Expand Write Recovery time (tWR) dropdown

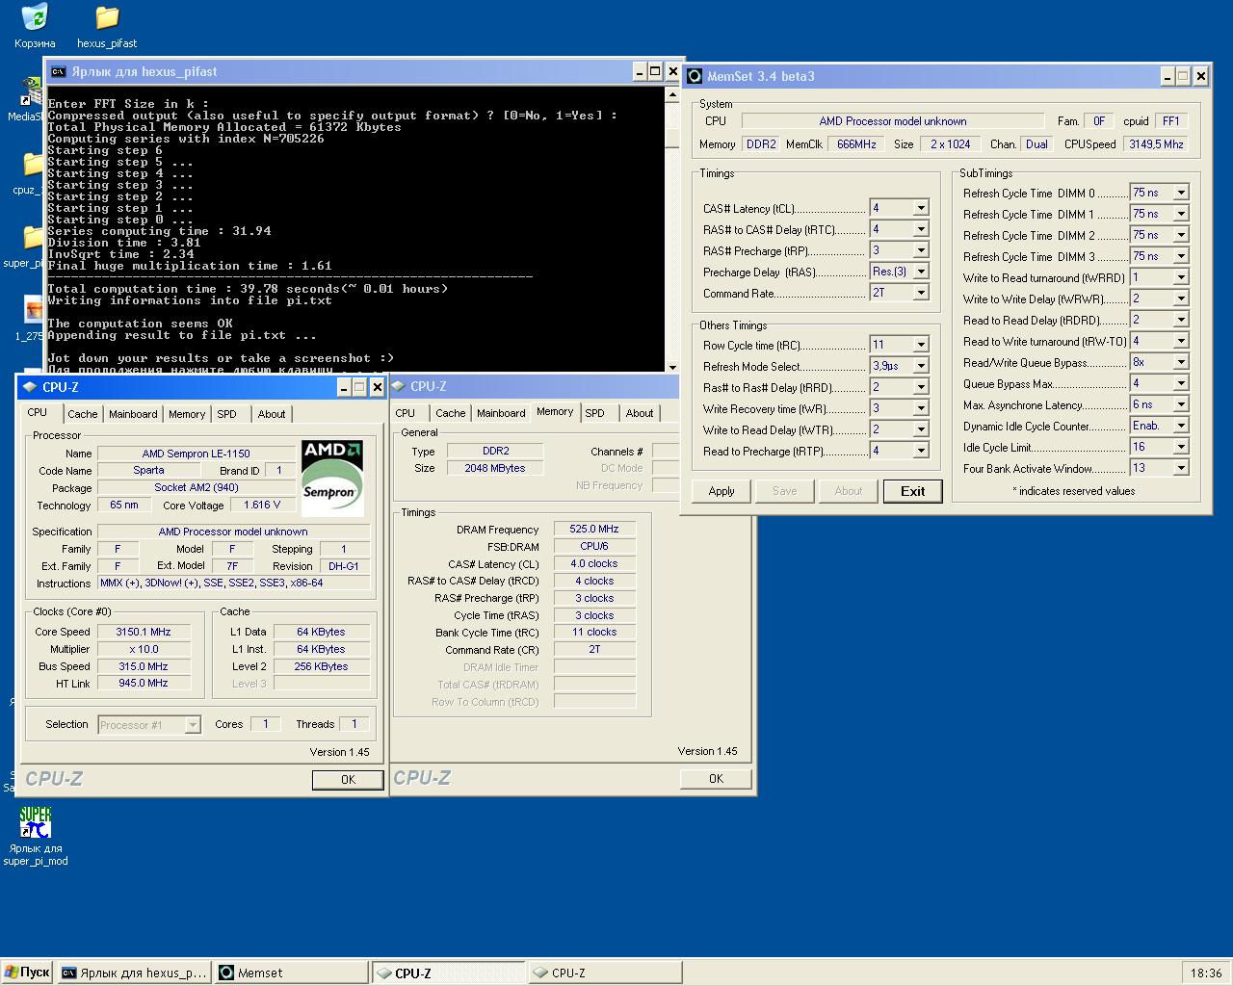(921, 408)
